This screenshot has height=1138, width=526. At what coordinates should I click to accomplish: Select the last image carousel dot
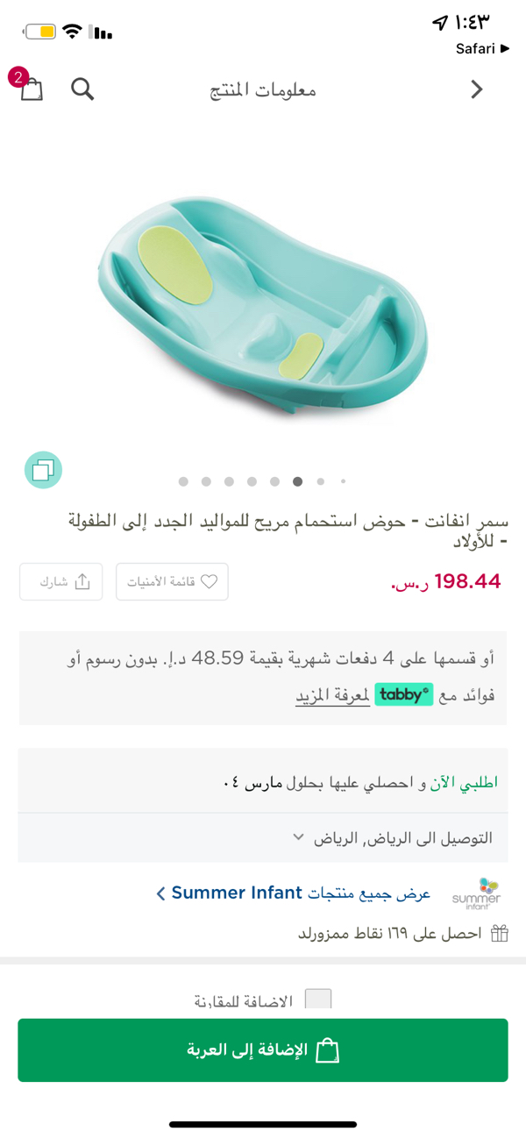[x=343, y=481]
